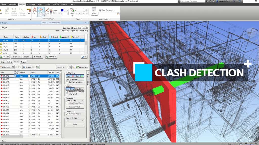Click the camera icon in Clash10 row
The height and width of the screenshot is (145, 259).
coord(15,76)
